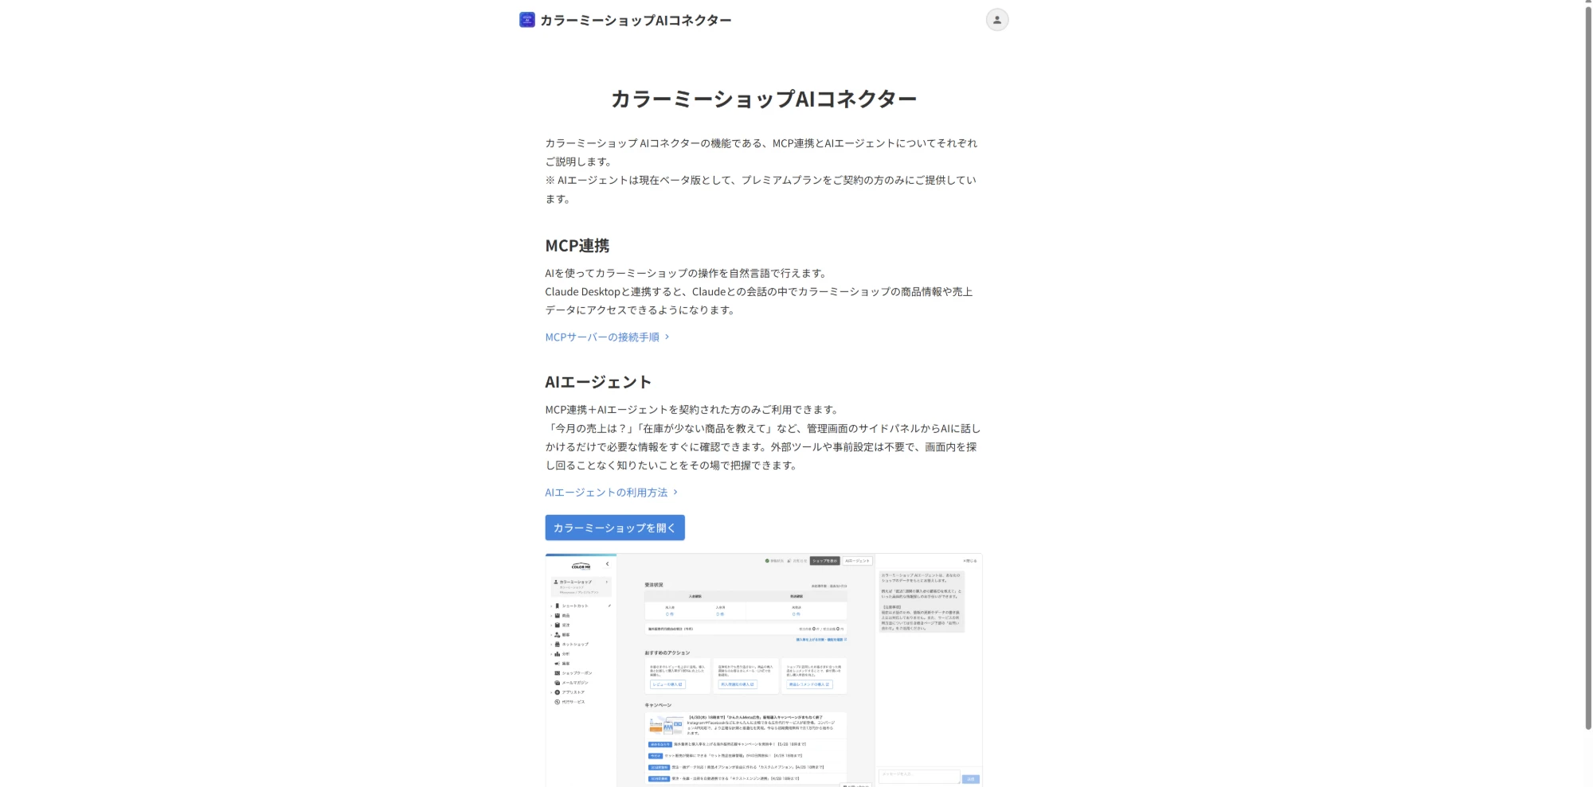The height and width of the screenshot is (787, 1593).
Task: Open the user account avatar menu
Action: (x=996, y=20)
